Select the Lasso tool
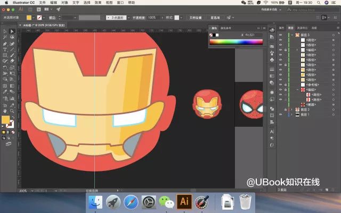Viewport: 341px width, 213px height. [x=12, y=37]
